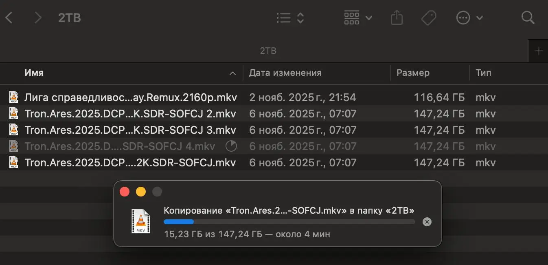Select the Tron.Ares SOFCJ 2.mkv file
Image resolution: width=548 pixels, height=265 pixels.
pyautogui.click(x=130, y=114)
